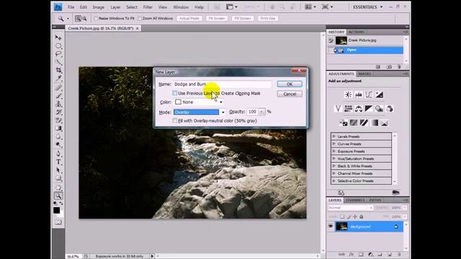The width and height of the screenshot is (461, 259).
Task: Toggle lock all in Layers panel
Action: click(362, 217)
